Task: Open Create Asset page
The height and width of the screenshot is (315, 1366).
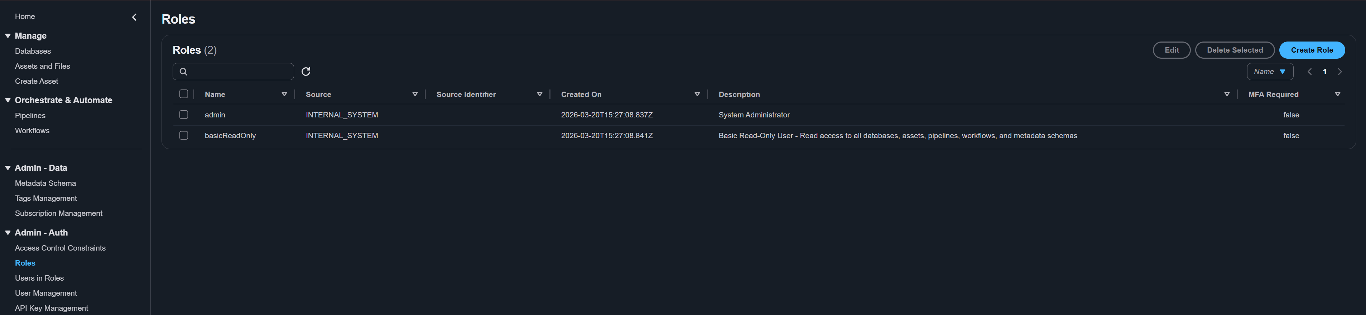Action: click(x=37, y=81)
